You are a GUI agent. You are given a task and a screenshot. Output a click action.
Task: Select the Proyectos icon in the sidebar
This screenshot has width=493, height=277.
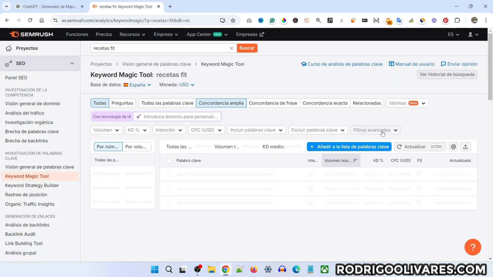[x=8, y=48]
